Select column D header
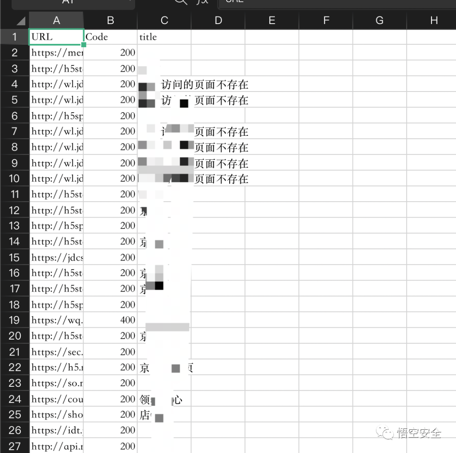This screenshot has width=456, height=453. pyautogui.click(x=218, y=20)
